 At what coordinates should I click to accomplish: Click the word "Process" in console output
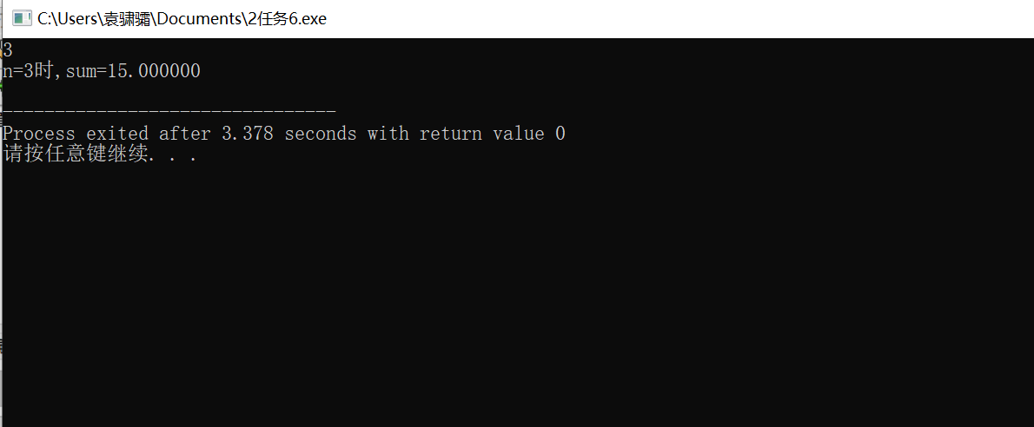point(38,134)
